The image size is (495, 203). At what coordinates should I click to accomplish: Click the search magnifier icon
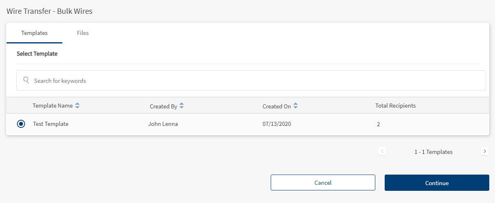coord(26,80)
